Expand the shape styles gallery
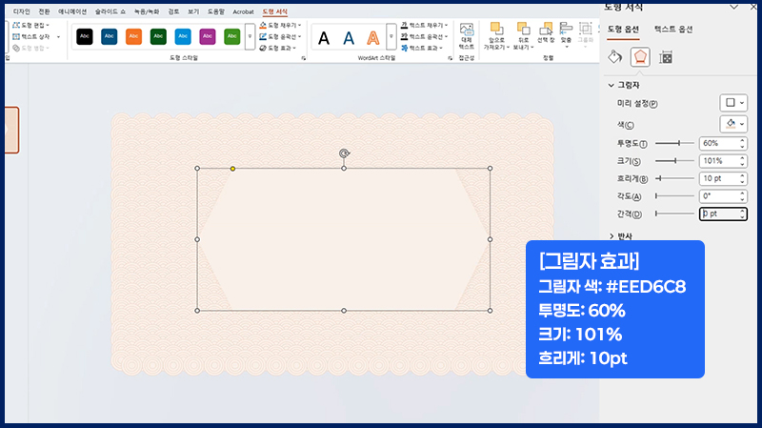 (x=250, y=36)
